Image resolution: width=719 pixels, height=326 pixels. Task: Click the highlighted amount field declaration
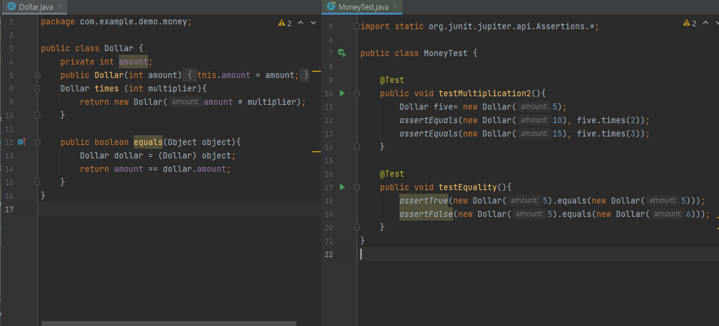(x=134, y=62)
